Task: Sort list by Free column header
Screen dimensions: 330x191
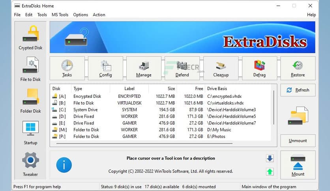Action: [191, 88]
